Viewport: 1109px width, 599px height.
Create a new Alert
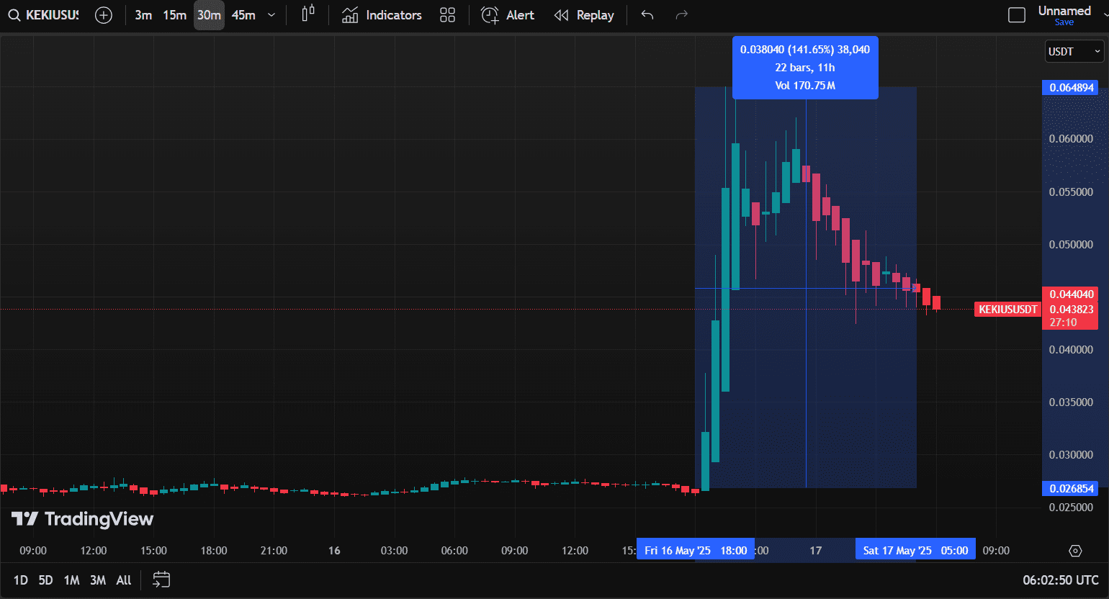(x=508, y=15)
